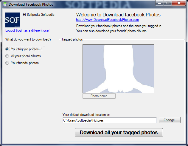
Task: Click the What do you want to download? label
Action: pyautogui.click(x=28, y=39)
